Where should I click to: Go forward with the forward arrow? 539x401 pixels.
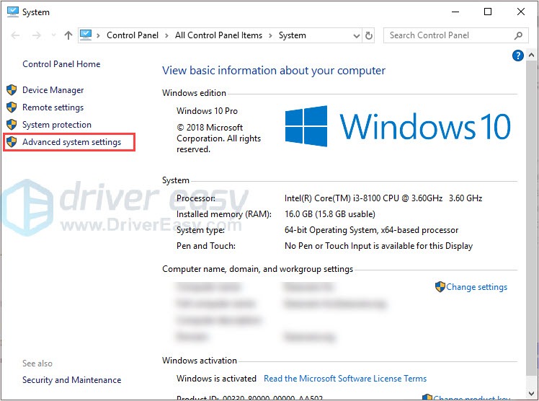pyautogui.click(x=37, y=35)
